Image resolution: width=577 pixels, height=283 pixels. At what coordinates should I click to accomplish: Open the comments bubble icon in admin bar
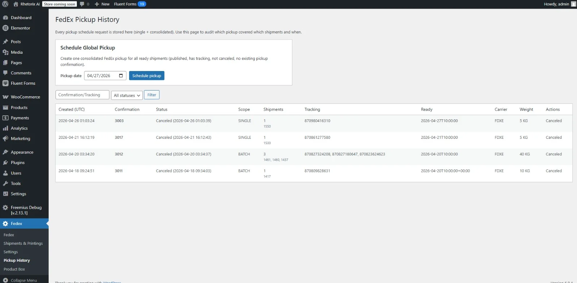pos(82,4)
